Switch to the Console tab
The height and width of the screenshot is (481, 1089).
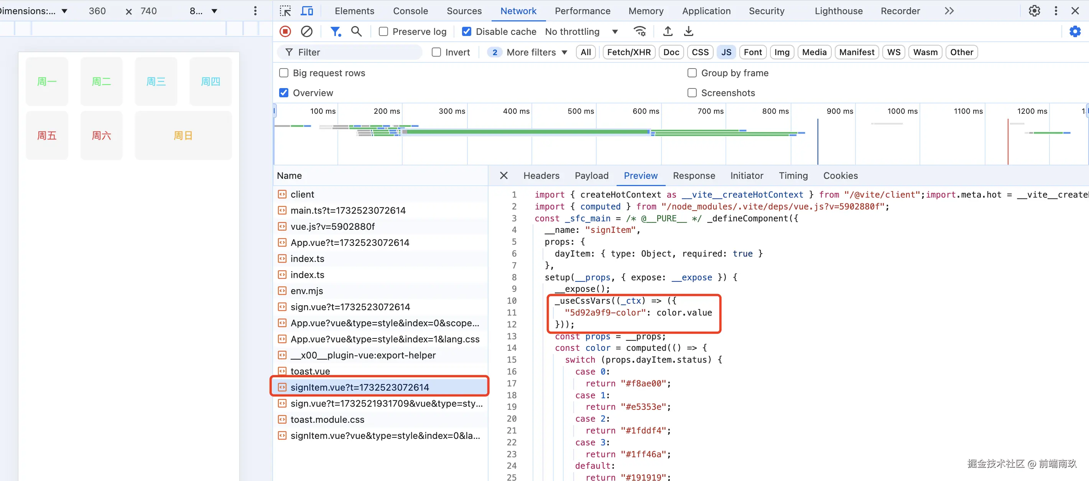(x=410, y=11)
